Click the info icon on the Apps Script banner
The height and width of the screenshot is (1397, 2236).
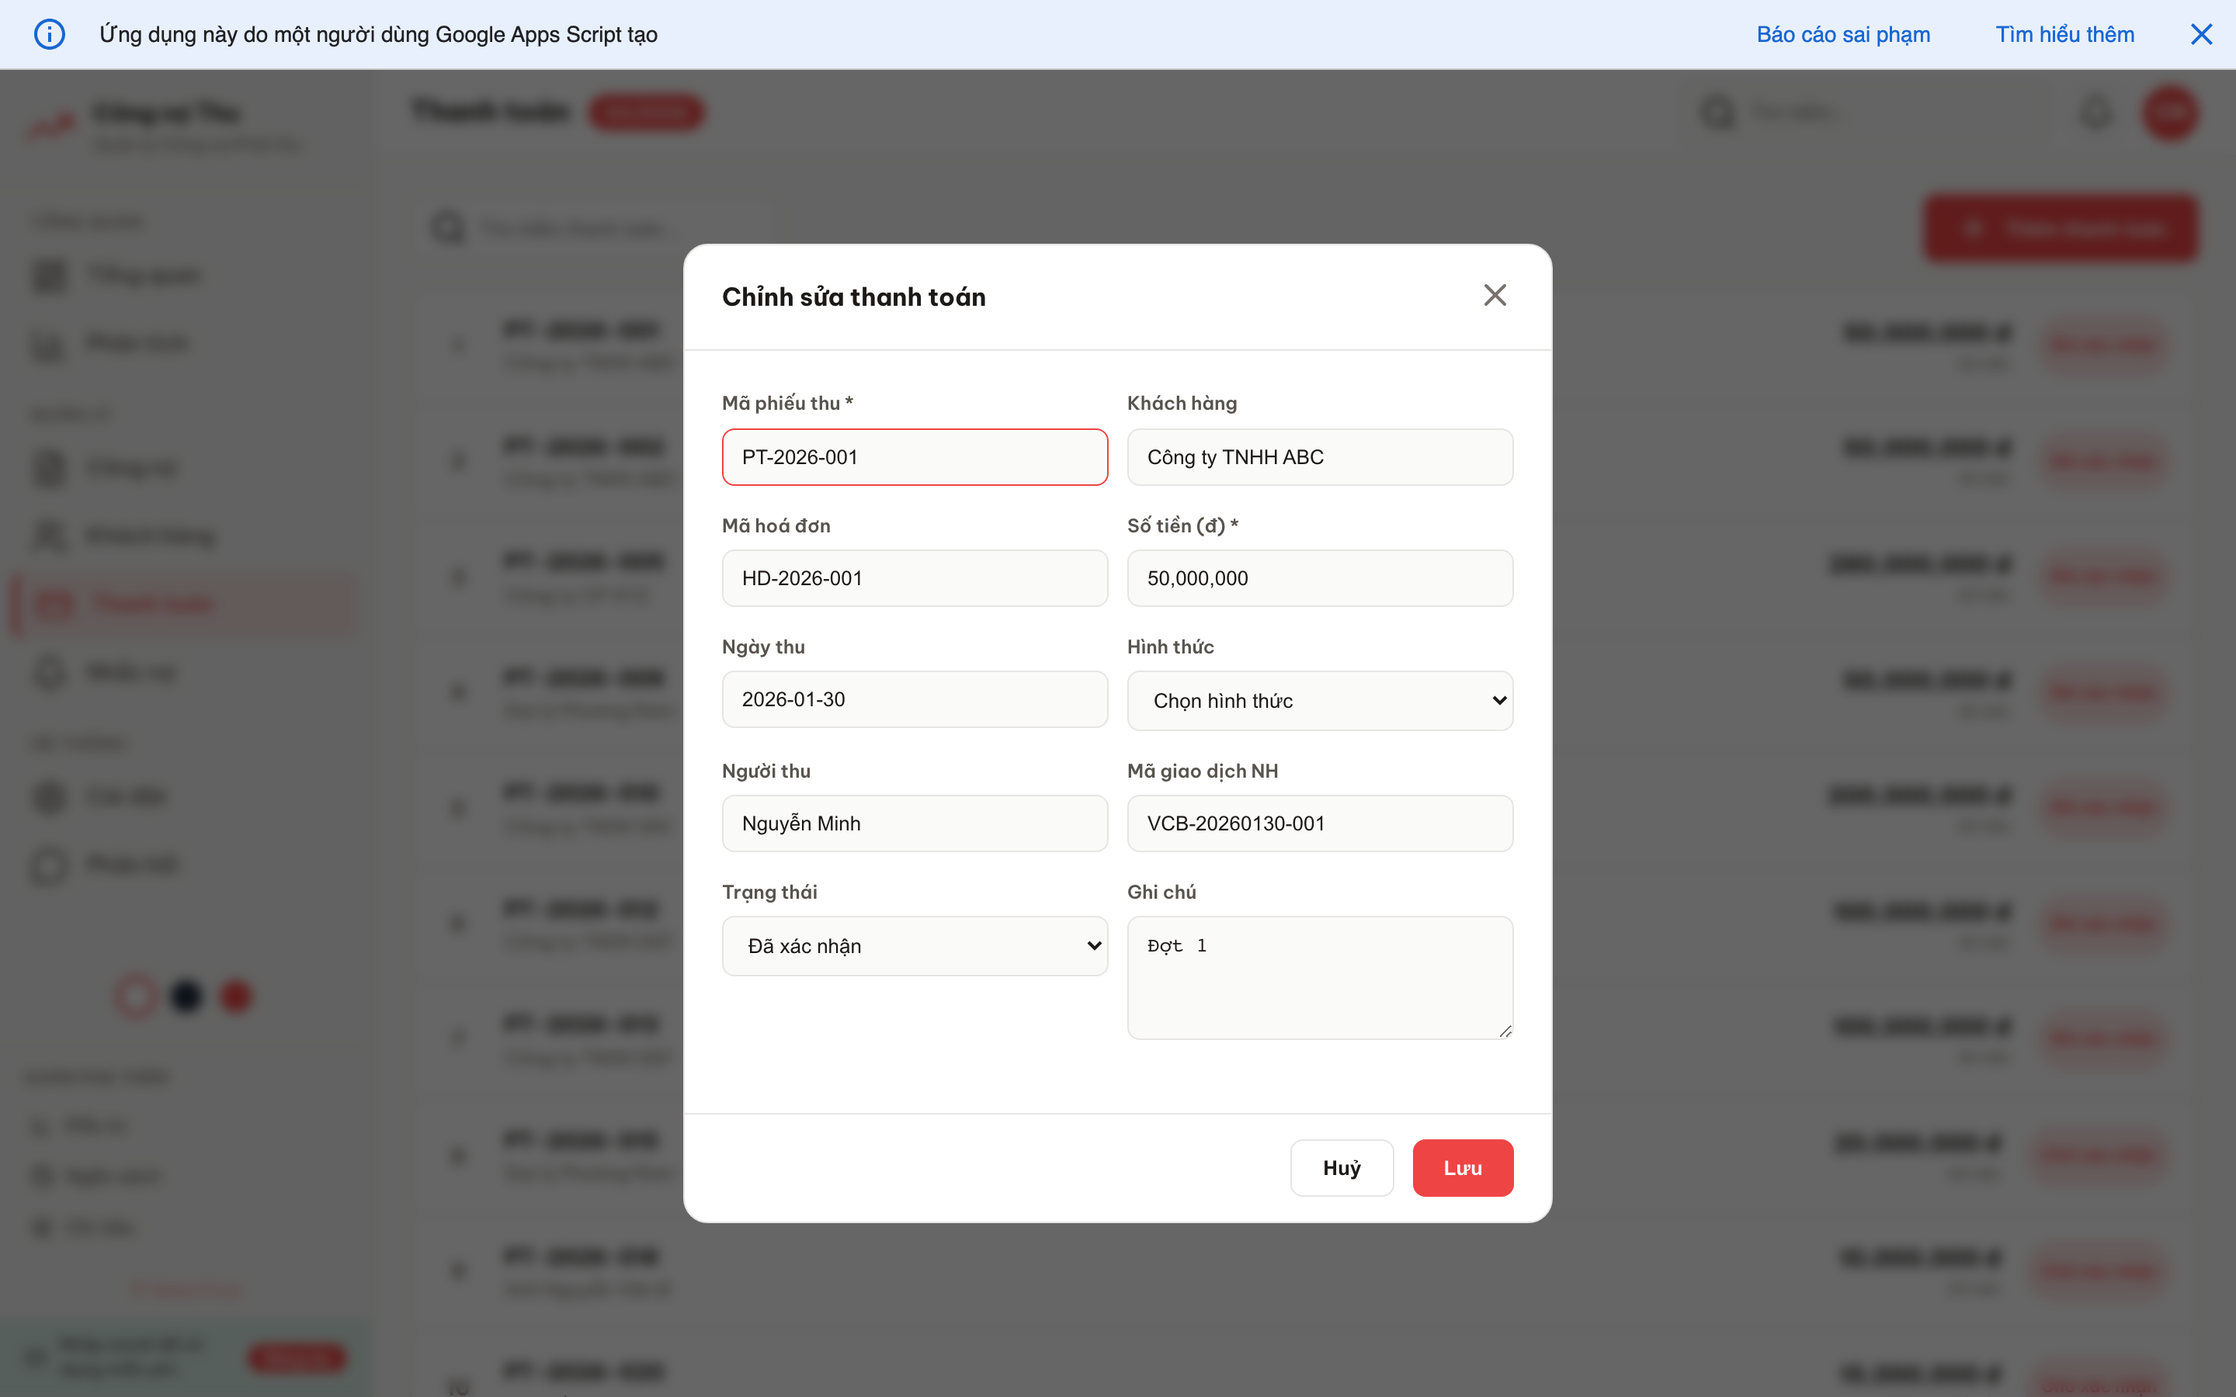point(50,34)
